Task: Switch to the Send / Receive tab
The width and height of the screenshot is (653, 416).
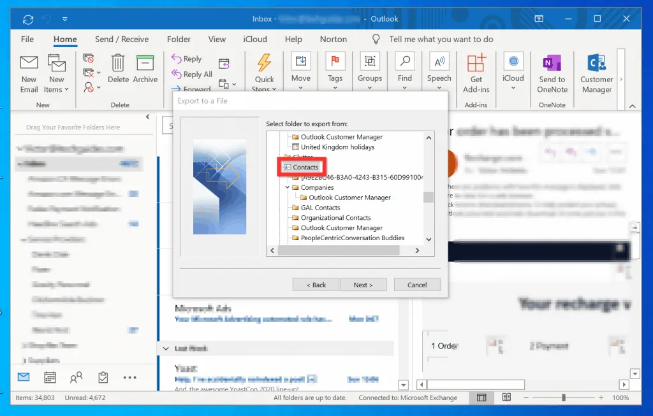Action: pyautogui.click(x=122, y=39)
